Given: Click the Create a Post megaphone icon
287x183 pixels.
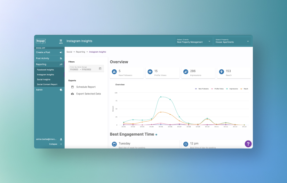Looking at the screenshot, I should click(61, 52).
